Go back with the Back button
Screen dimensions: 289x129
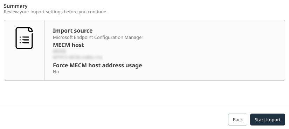click(x=238, y=120)
